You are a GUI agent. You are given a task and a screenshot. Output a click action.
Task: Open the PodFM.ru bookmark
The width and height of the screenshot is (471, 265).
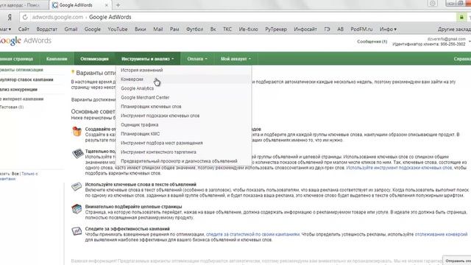click(361, 29)
